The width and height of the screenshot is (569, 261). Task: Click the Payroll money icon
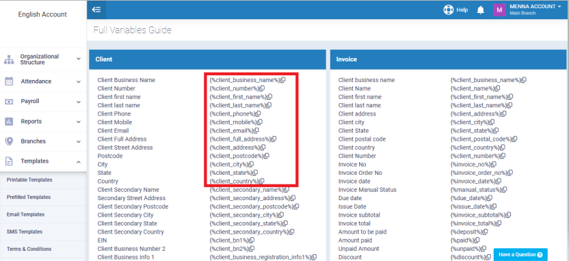point(9,102)
